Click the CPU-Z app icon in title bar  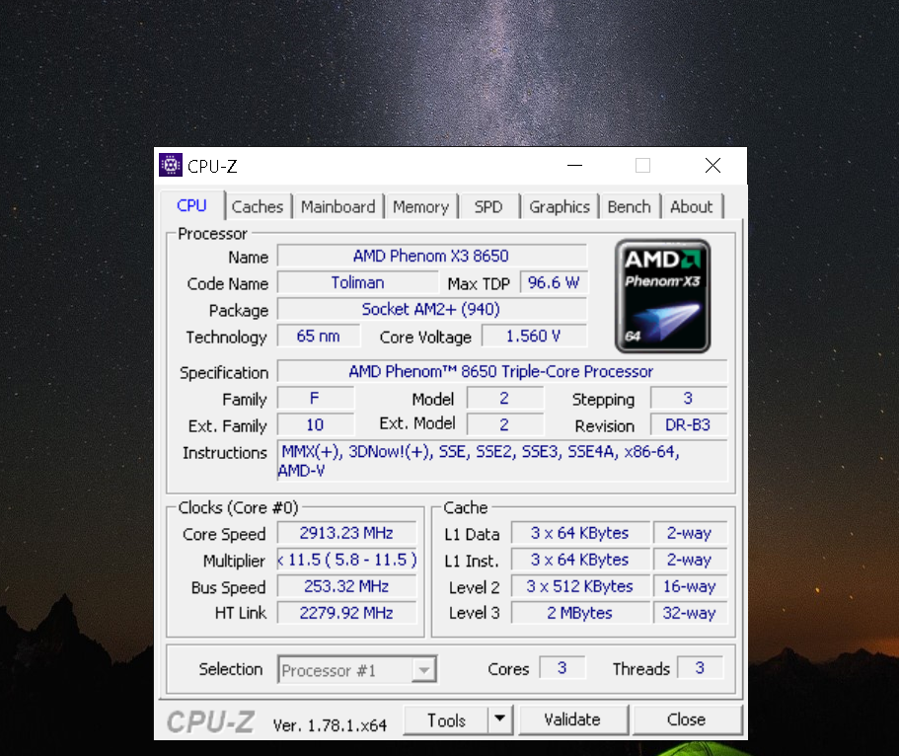[171, 165]
